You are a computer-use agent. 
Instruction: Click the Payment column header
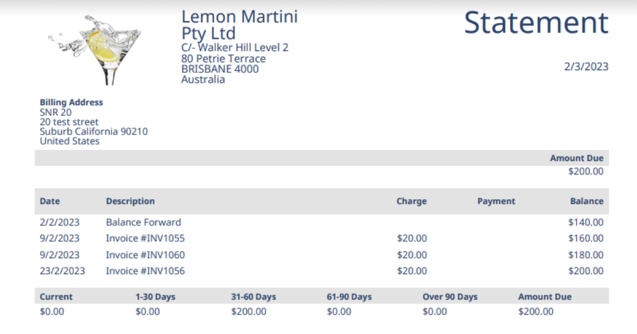pyautogui.click(x=496, y=201)
